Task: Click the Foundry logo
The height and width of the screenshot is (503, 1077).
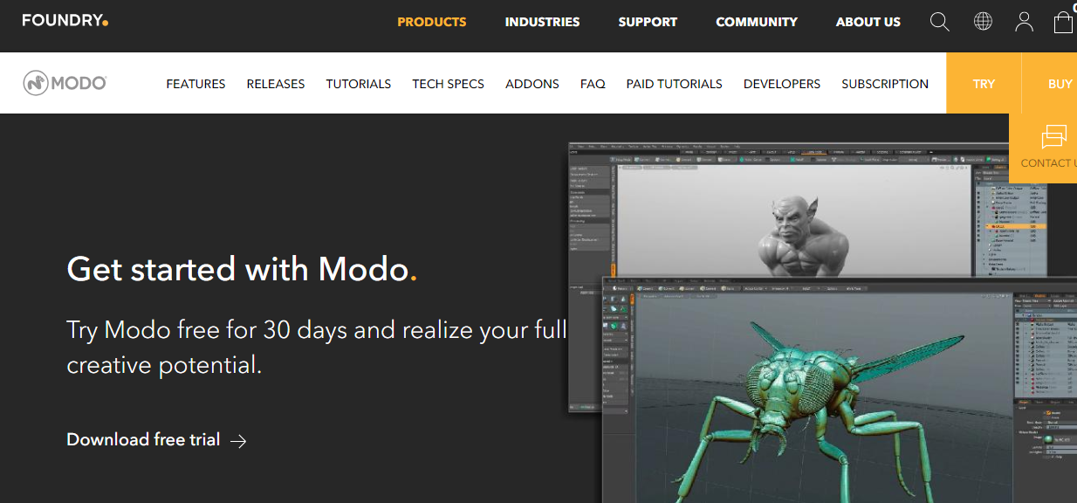Action: point(65,20)
